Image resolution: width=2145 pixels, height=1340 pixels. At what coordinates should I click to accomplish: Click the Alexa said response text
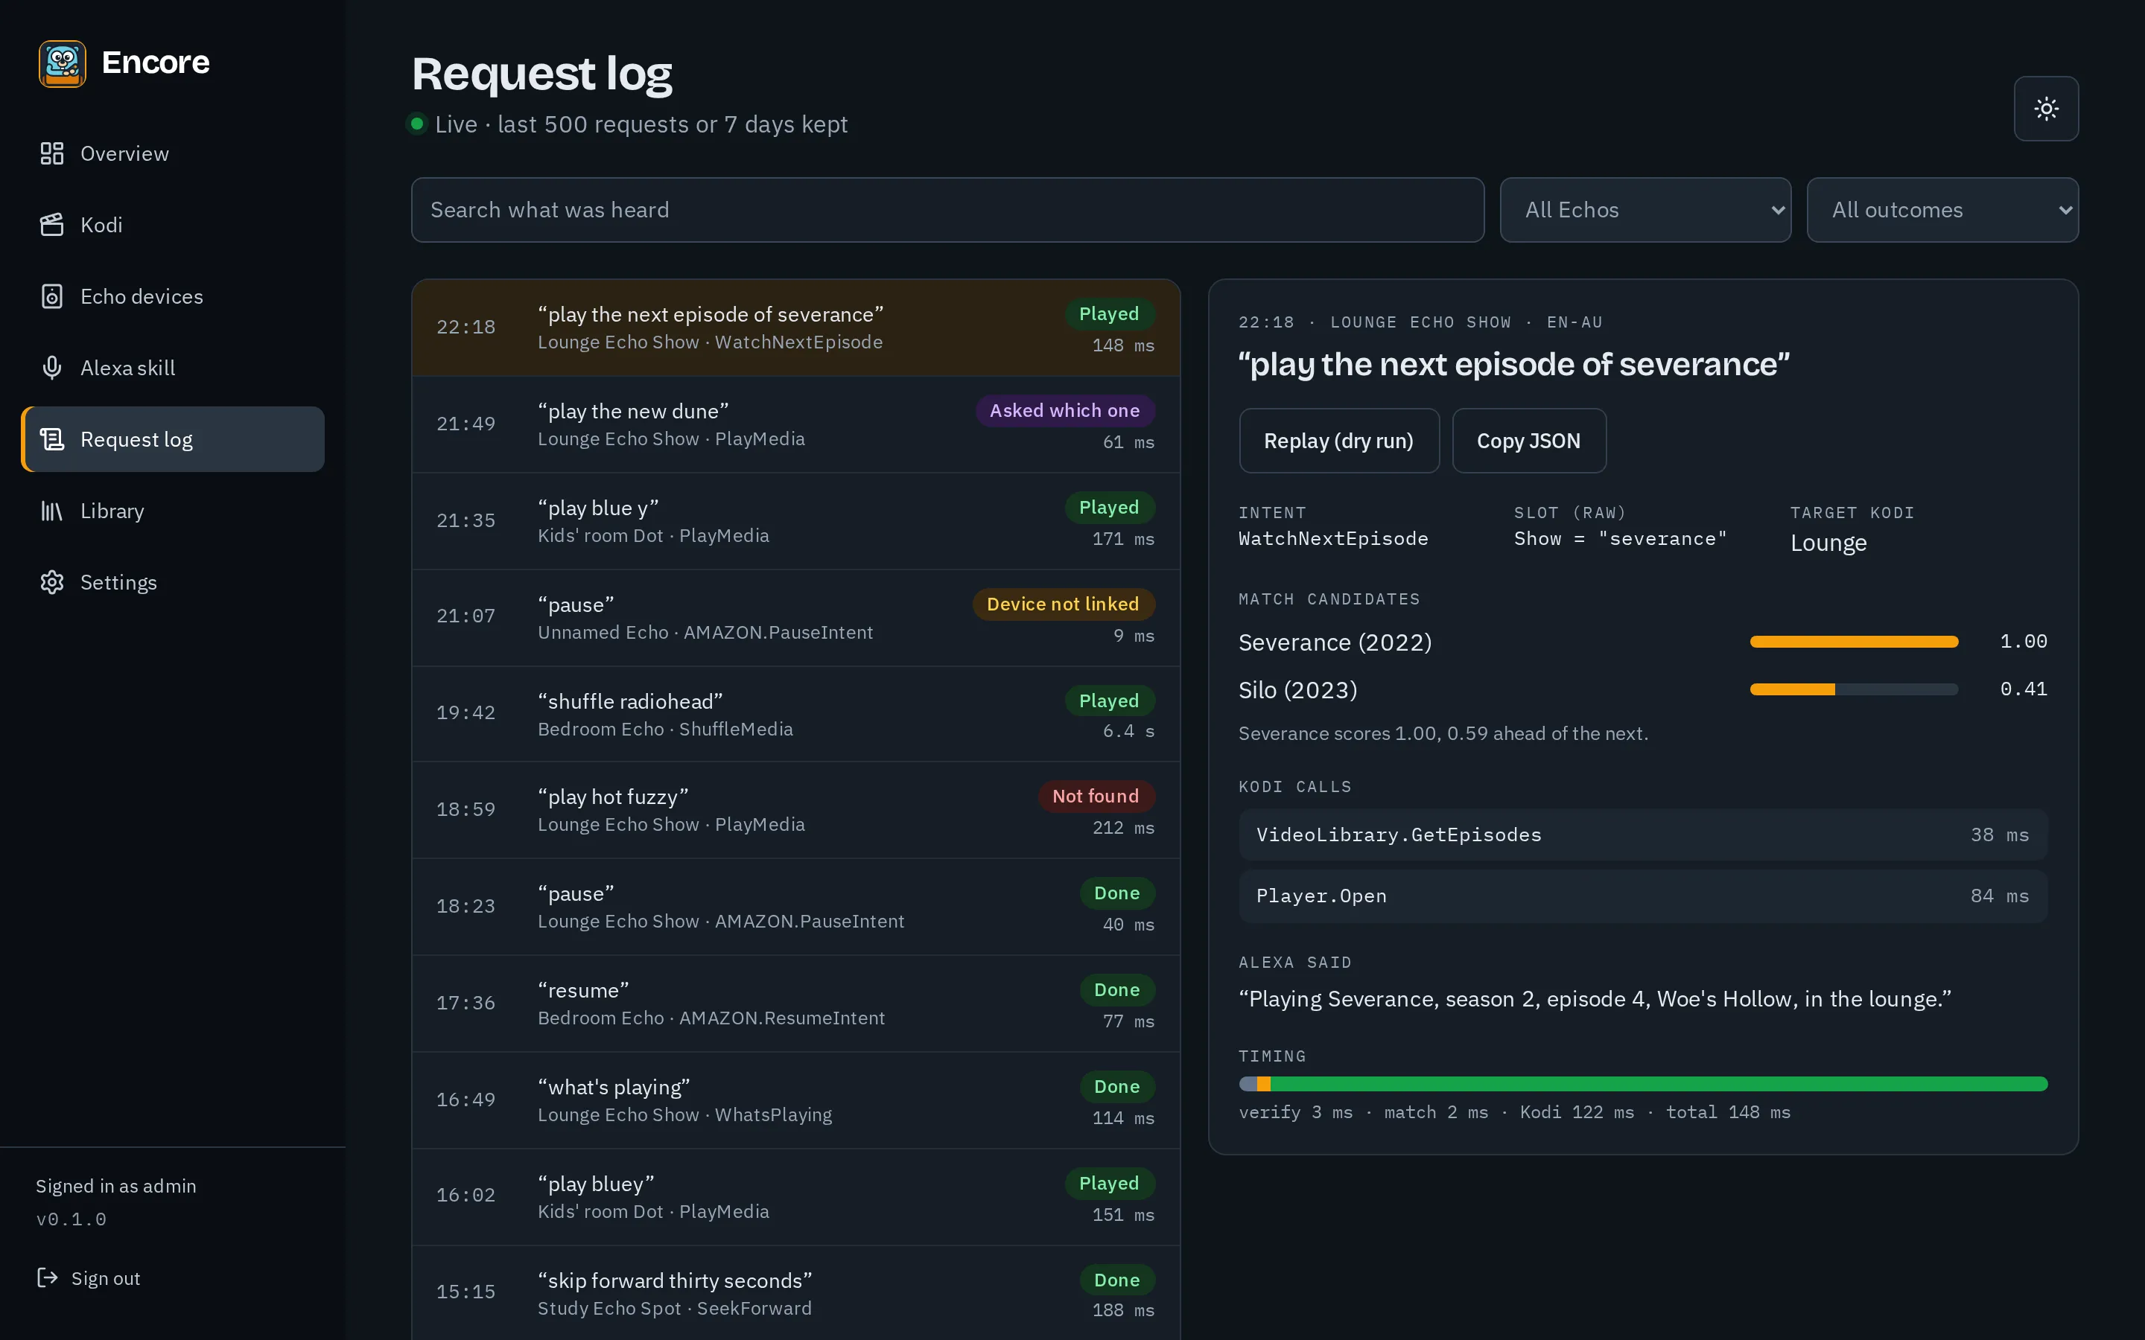click(x=1595, y=999)
